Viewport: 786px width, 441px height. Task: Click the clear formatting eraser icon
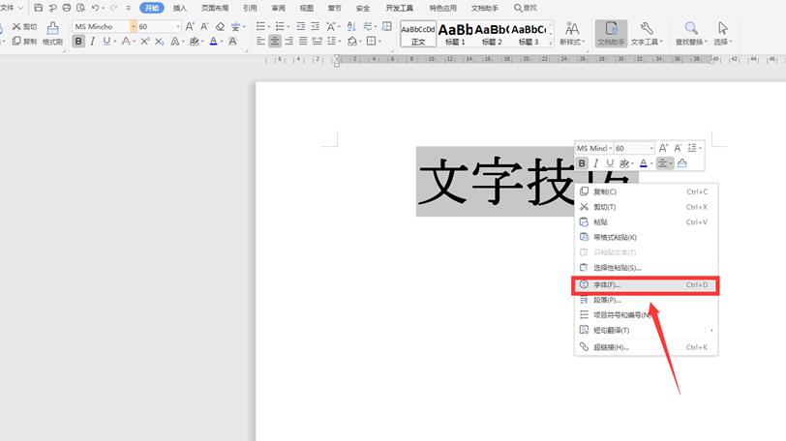click(x=220, y=26)
